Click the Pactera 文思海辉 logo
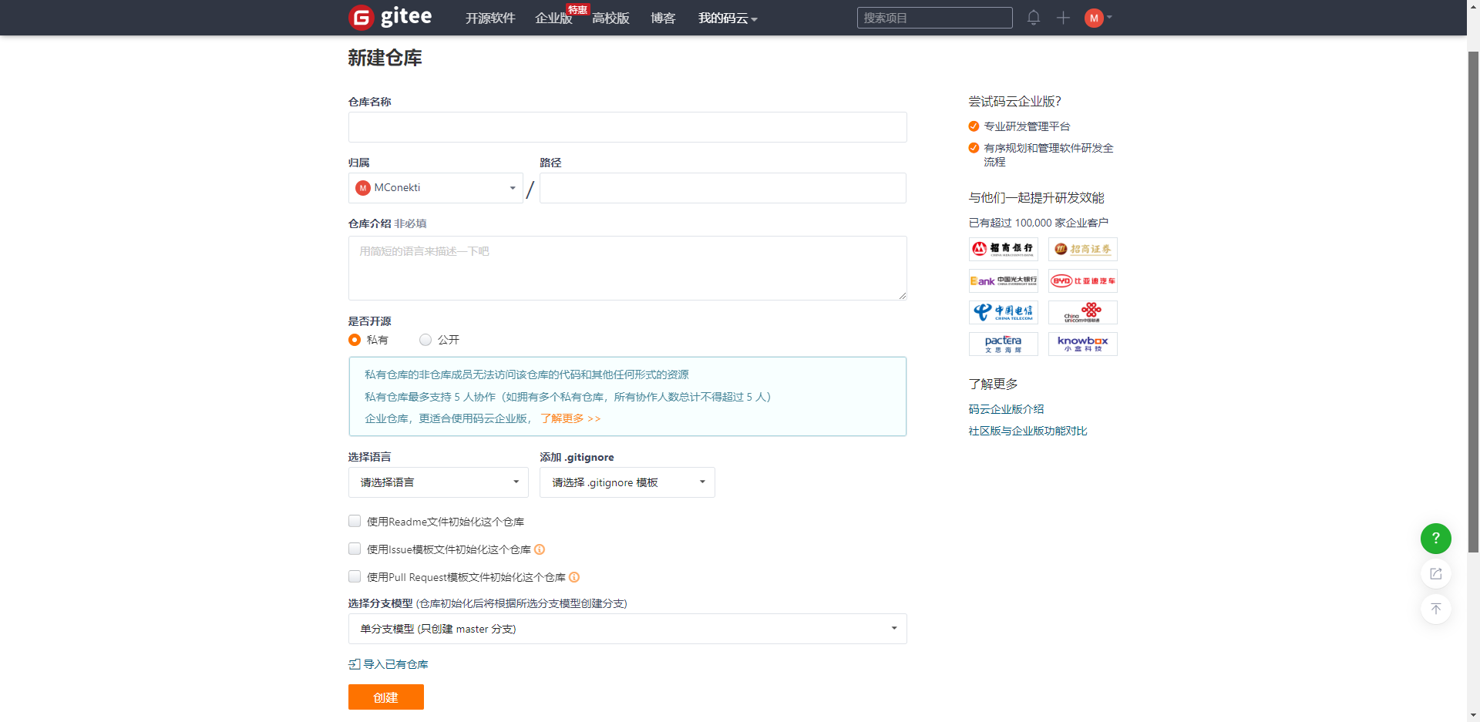Viewport: 1480px width, 722px height. pyautogui.click(x=1003, y=344)
